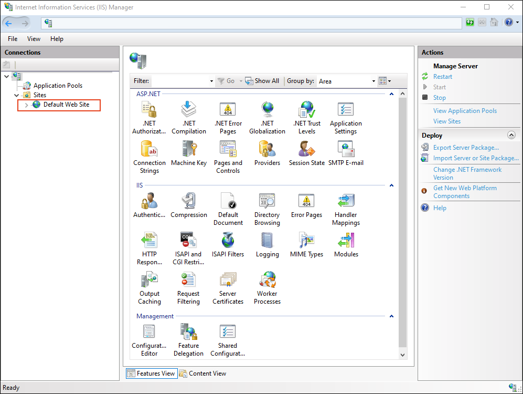Click the Forward navigation arrow
Image resolution: width=523 pixels, height=394 pixels.
[x=25, y=23]
